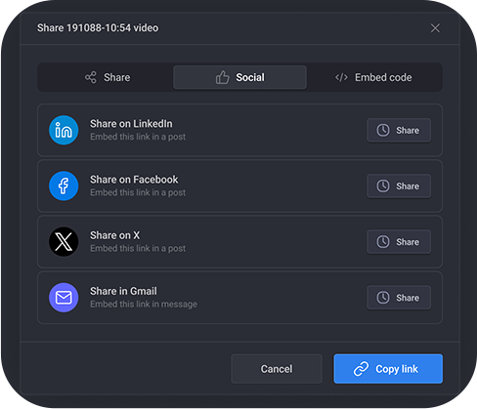Share the video on X
This screenshot has height=409, width=477.
point(399,242)
